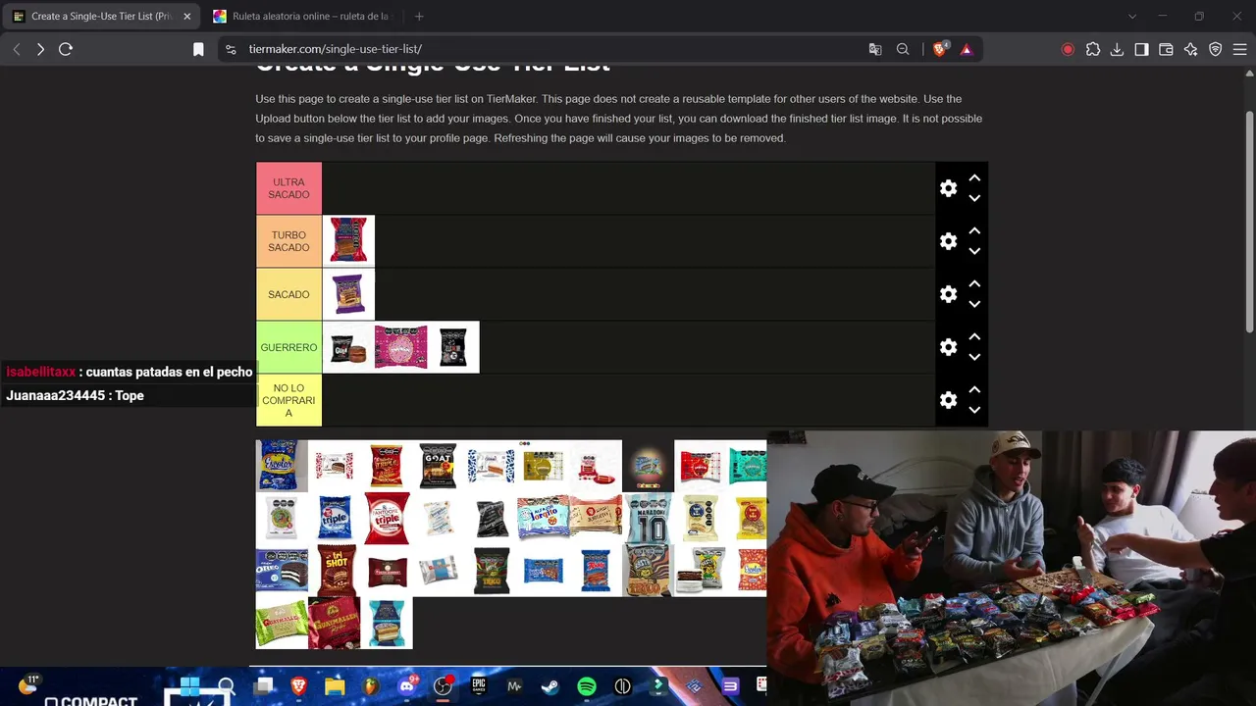The width and height of the screenshot is (1256, 706).
Task: Open Brave browser from the taskbar
Action: [298, 686]
